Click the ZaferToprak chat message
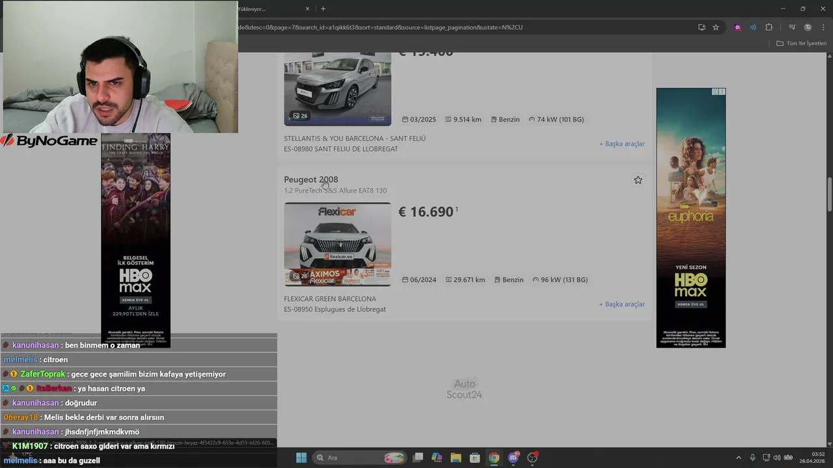 pyautogui.click(x=114, y=374)
